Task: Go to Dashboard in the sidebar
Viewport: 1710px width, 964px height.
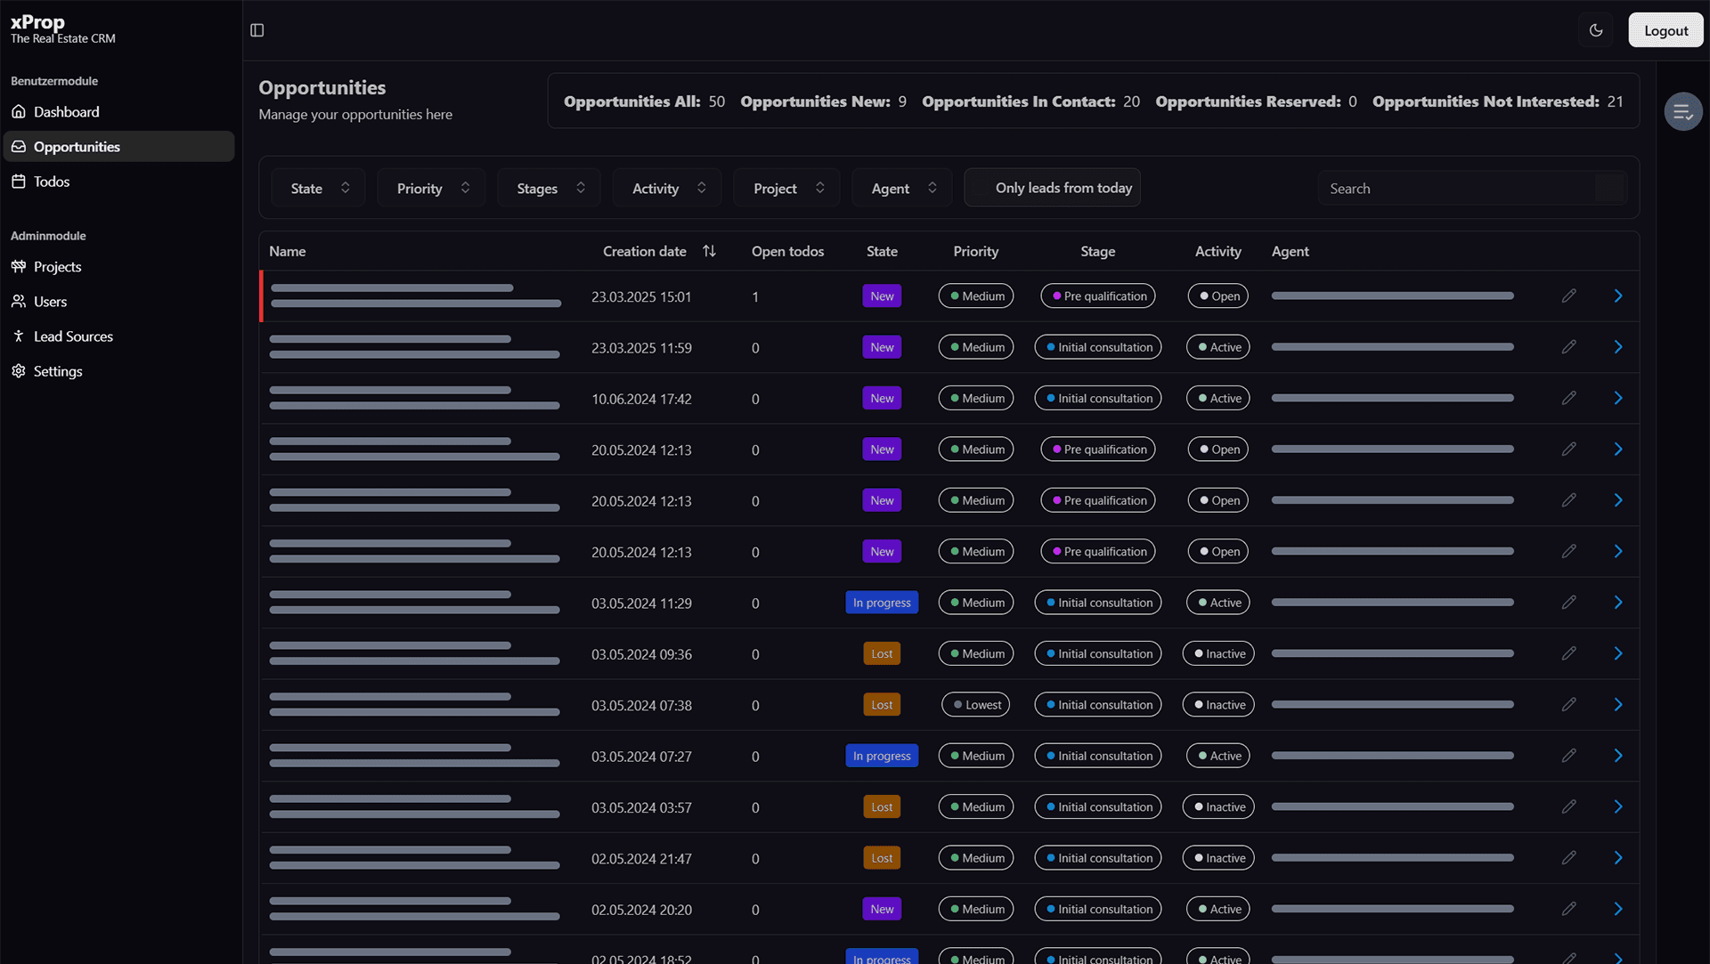Action: pyautogui.click(x=66, y=112)
